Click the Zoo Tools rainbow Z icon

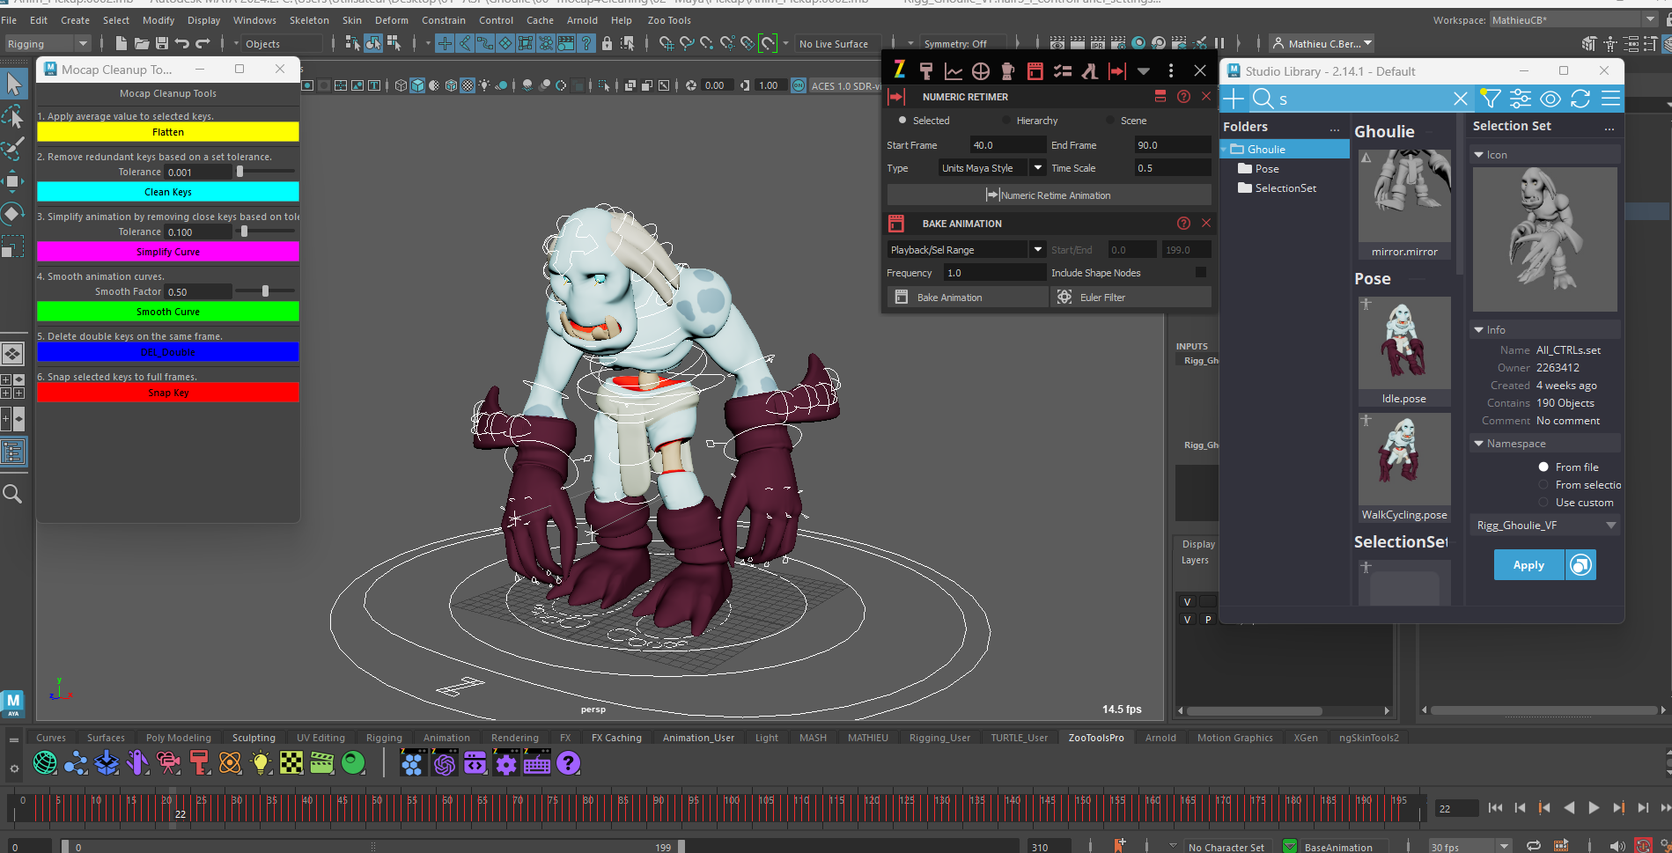point(899,70)
